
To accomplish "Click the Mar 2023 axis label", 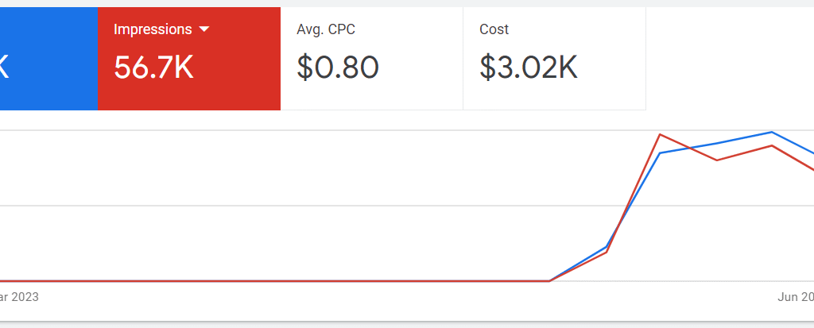I will pyautogui.click(x=18, y=297).
